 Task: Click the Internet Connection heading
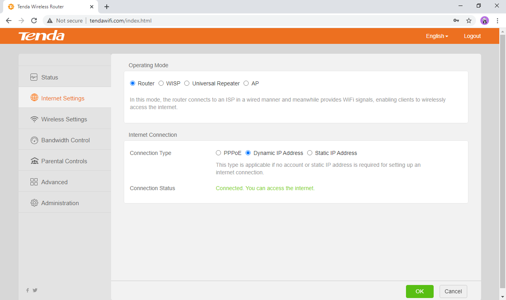(153, 135)
